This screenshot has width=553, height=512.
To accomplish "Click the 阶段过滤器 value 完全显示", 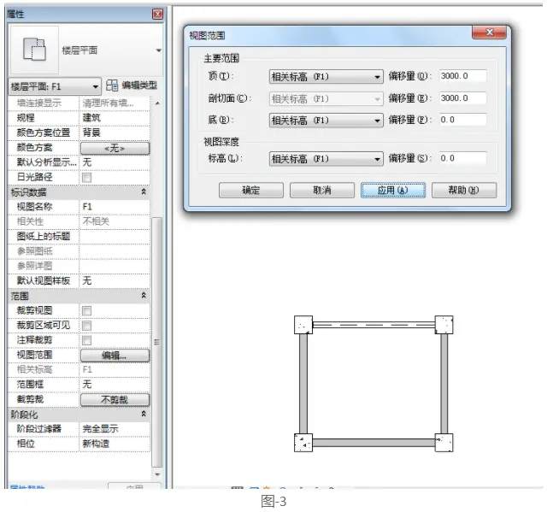I will (115, 429).
